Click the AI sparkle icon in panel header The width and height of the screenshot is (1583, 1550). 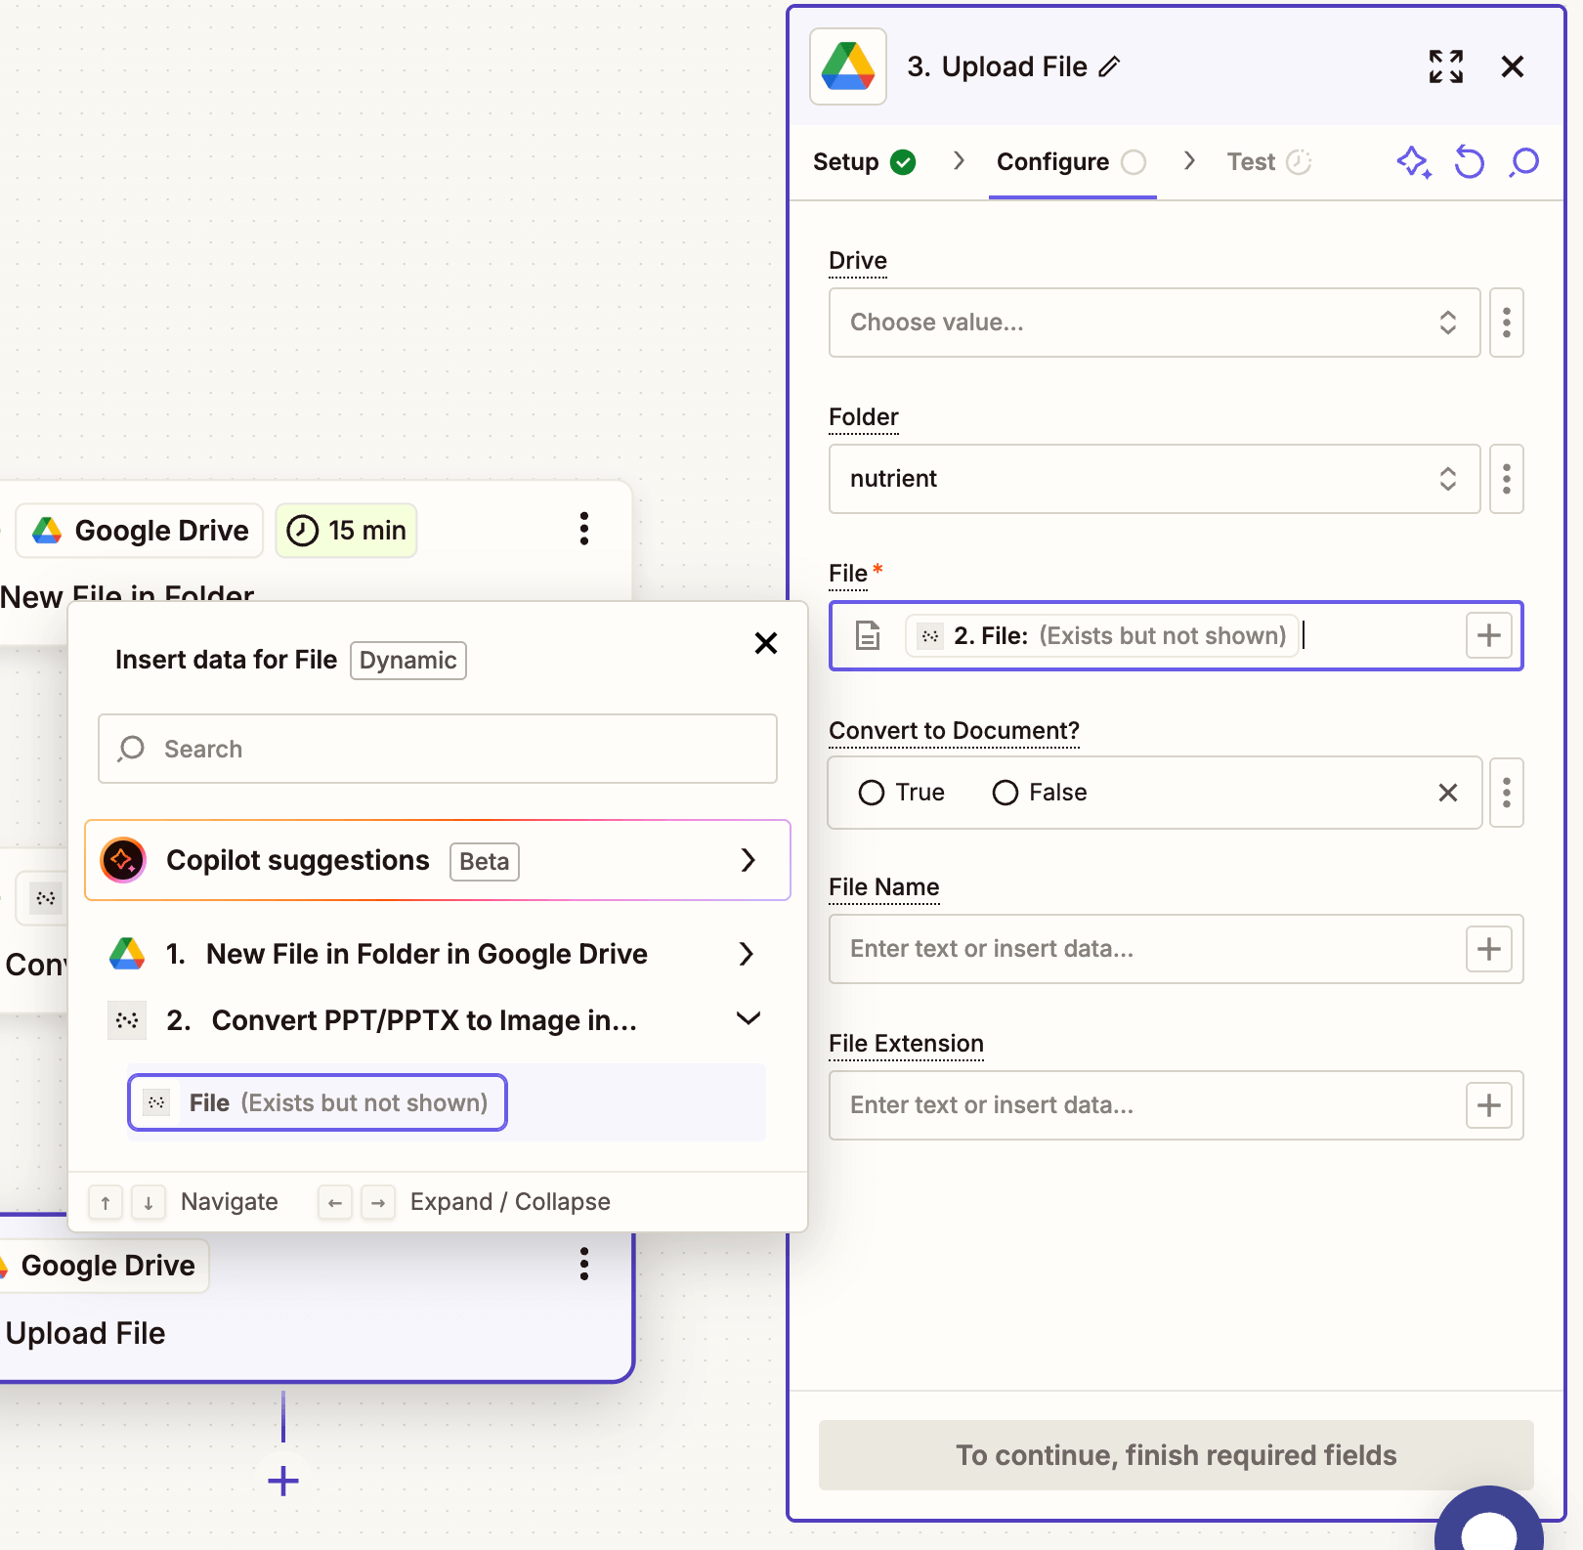(1413, 162)
